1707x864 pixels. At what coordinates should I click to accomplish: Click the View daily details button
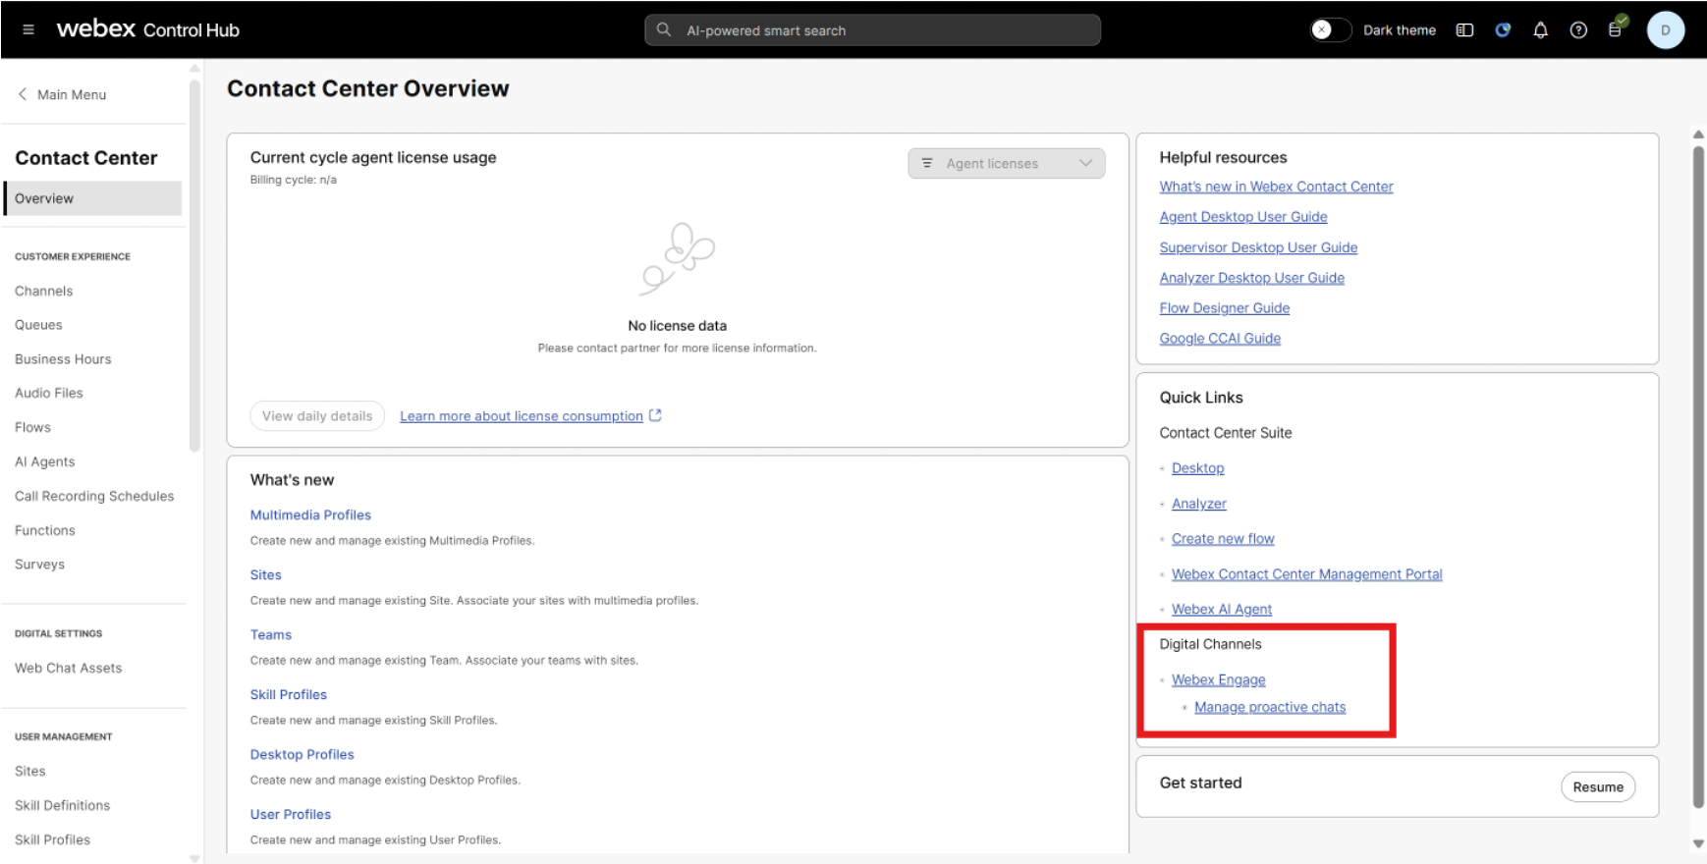click(317, 416)
